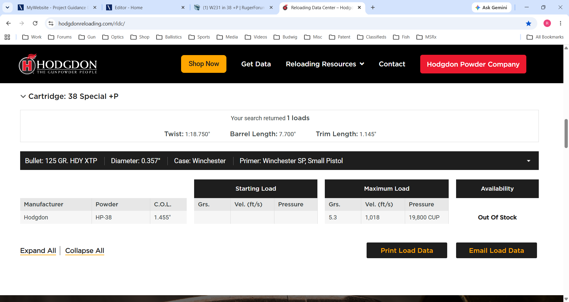Open the Budwig bookmarks folder

(285, 37)
